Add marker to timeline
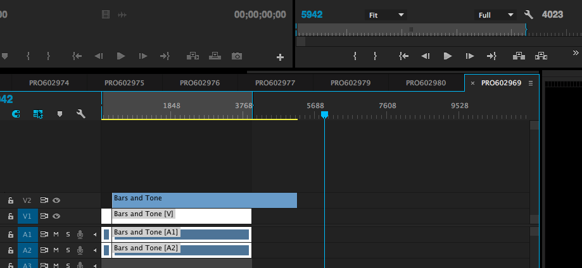The width and height of the screenshot is (582, 268). click(x=60, y=114)
